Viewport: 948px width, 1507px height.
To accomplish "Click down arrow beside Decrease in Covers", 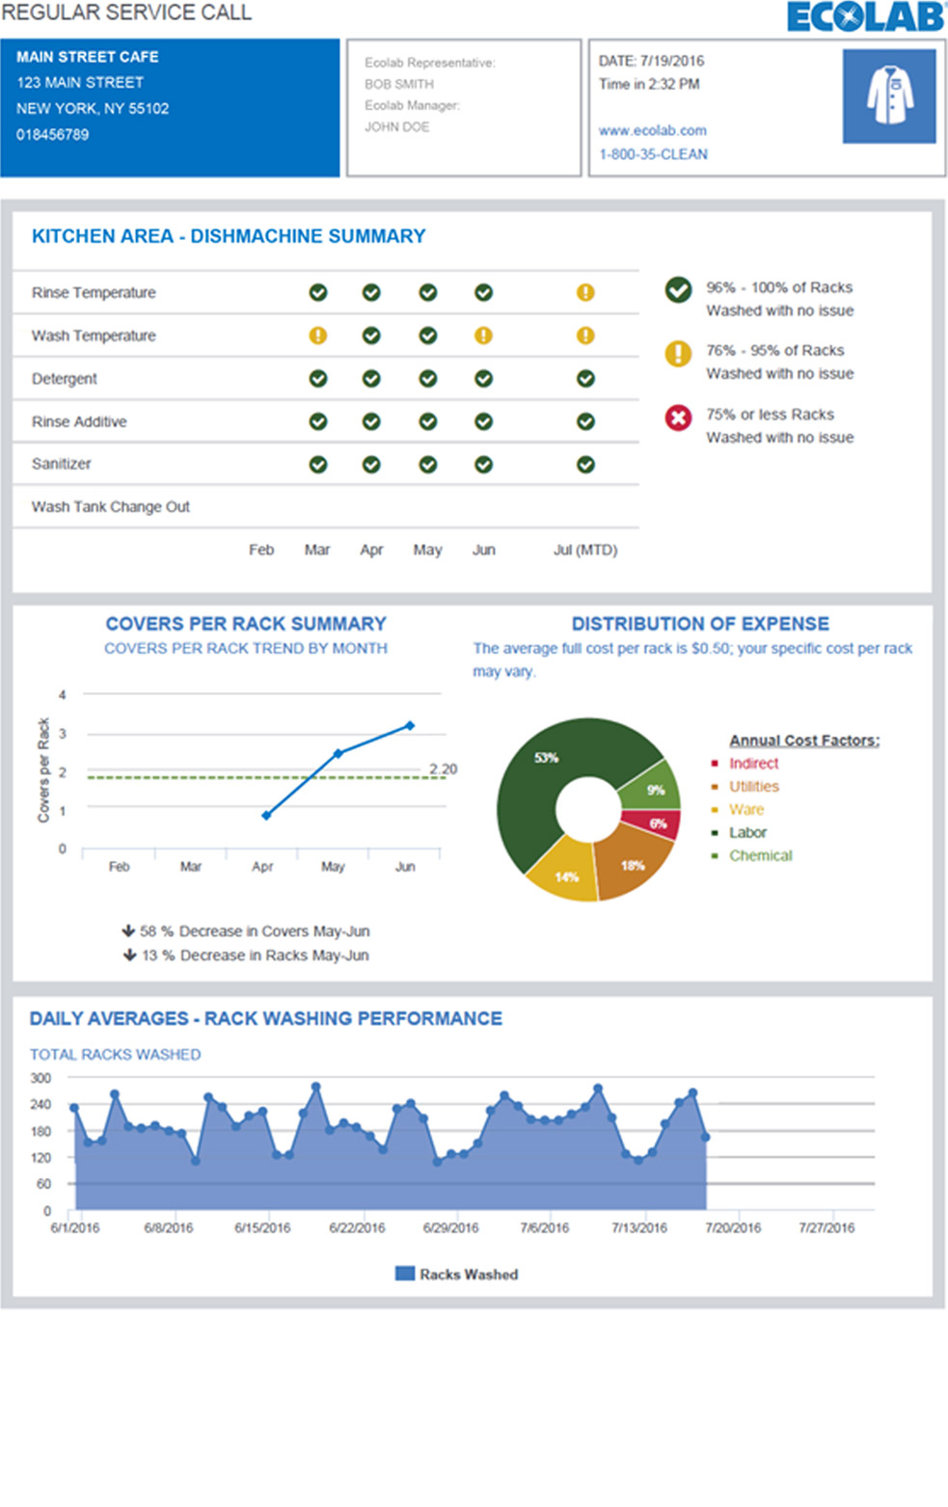I will (127, 931).
